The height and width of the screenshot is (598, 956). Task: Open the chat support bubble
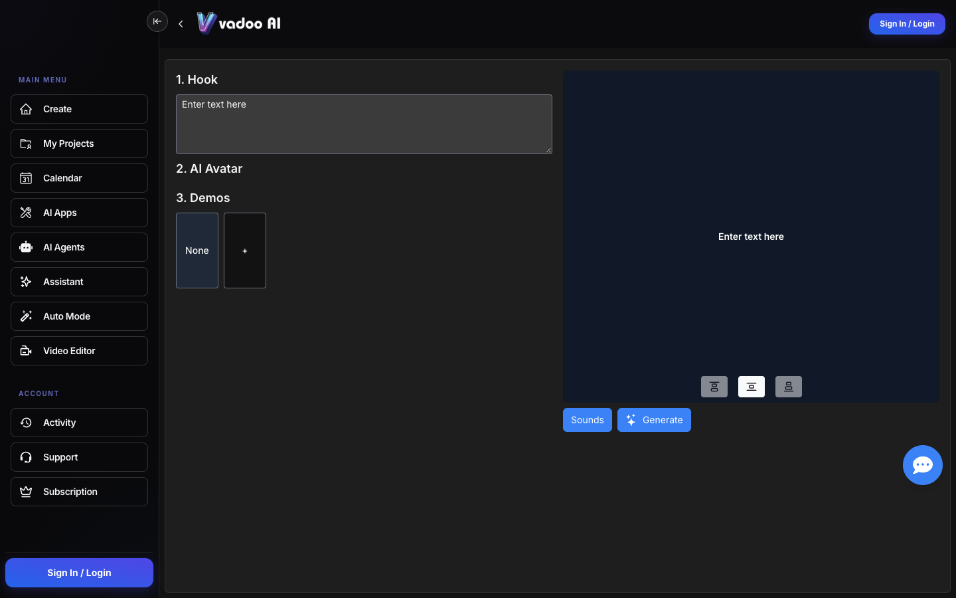923,465
